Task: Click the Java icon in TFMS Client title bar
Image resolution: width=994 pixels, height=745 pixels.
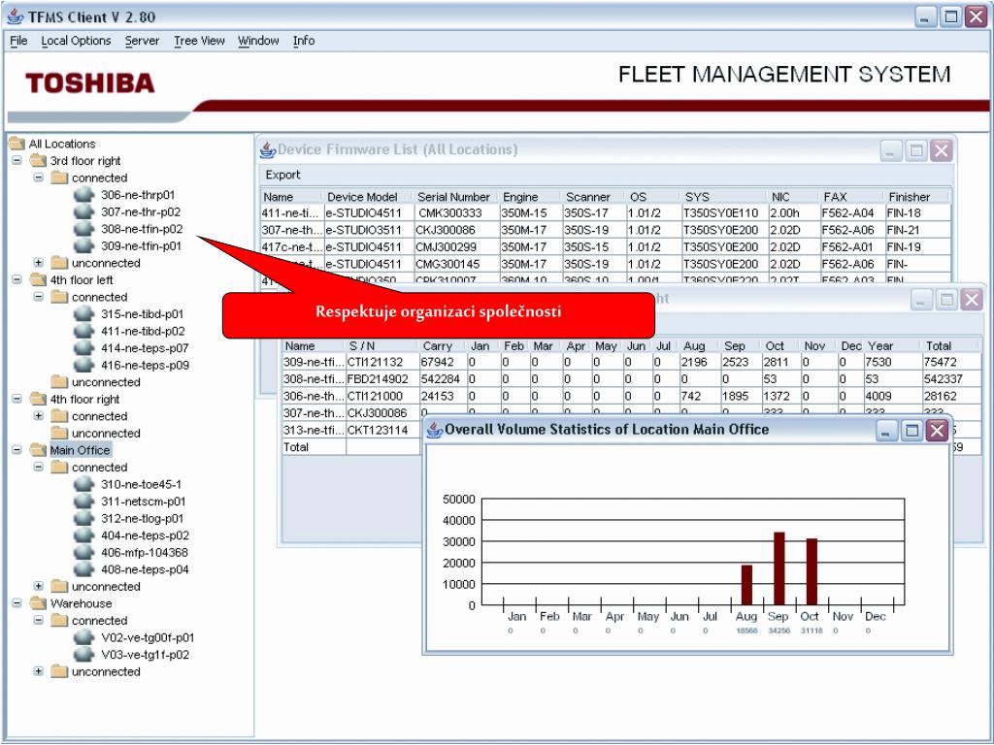Action: click(16, 16)
